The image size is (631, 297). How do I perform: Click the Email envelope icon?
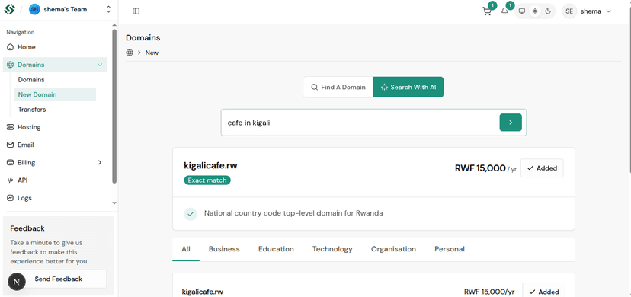click(x=10, y=145)
